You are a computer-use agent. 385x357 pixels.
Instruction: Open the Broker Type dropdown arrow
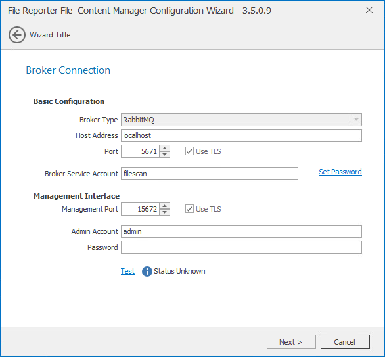click(x=356, y=120)
